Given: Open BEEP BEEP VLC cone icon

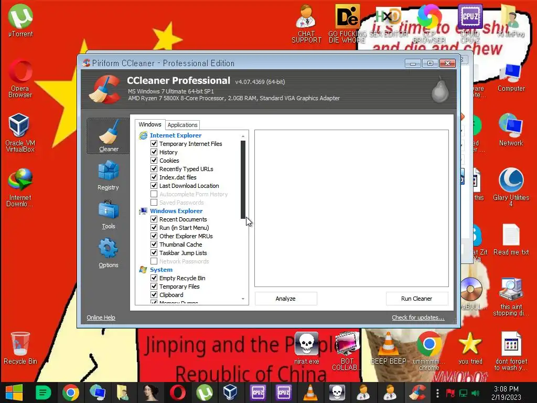Looking at the screenshot, I should click(388, 348).
